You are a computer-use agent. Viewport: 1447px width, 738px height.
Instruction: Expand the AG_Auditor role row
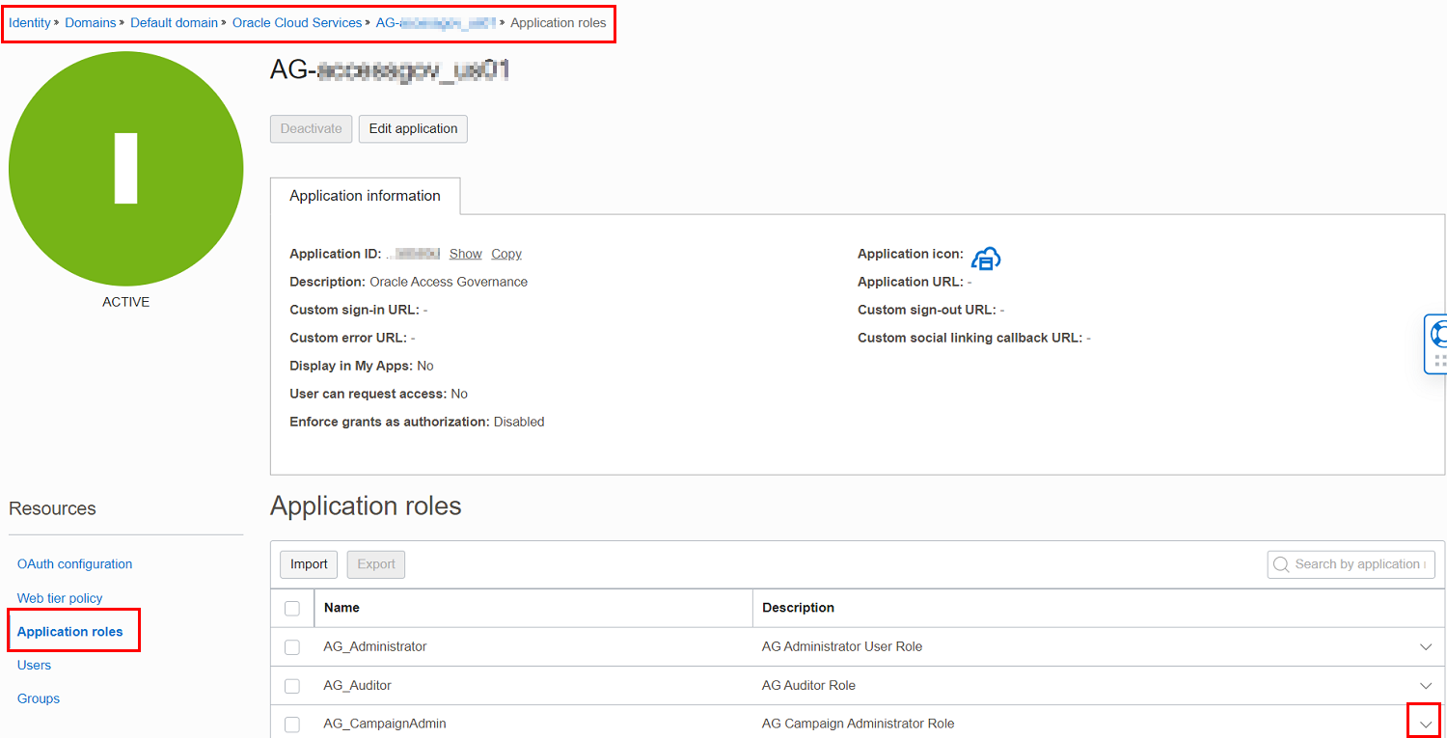[x=1426, y=686]
